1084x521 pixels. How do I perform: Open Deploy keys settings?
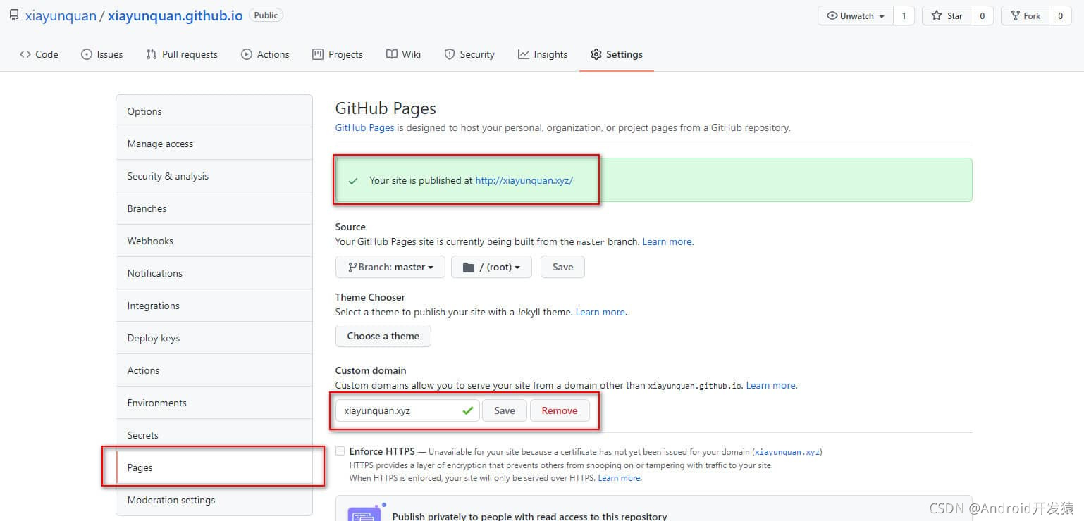pyautogui.click(x=214, y=338)
